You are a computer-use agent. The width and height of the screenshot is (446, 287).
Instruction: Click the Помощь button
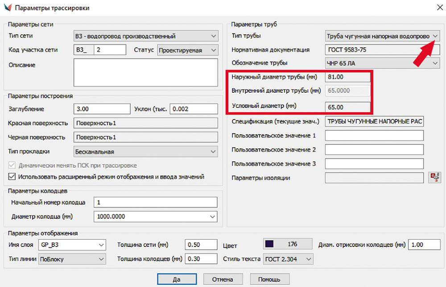click(x=270, y=279)
